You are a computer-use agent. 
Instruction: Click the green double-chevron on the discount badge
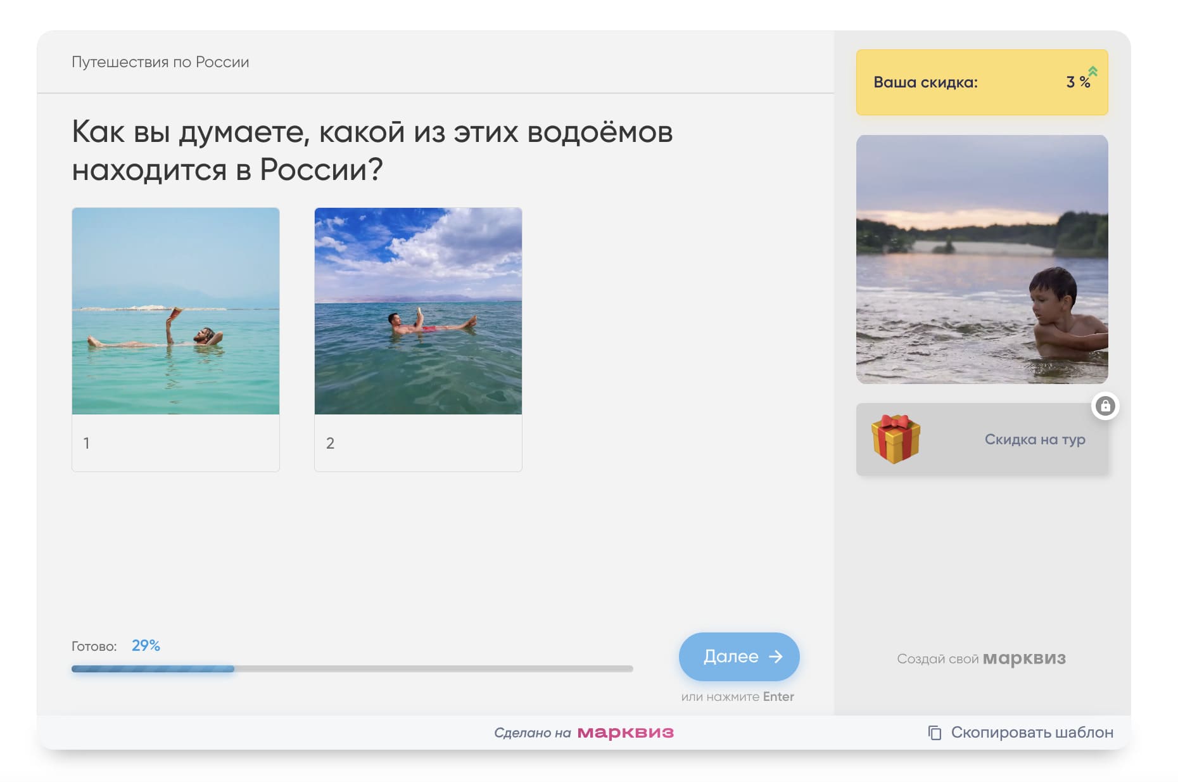coord(1092,72)
